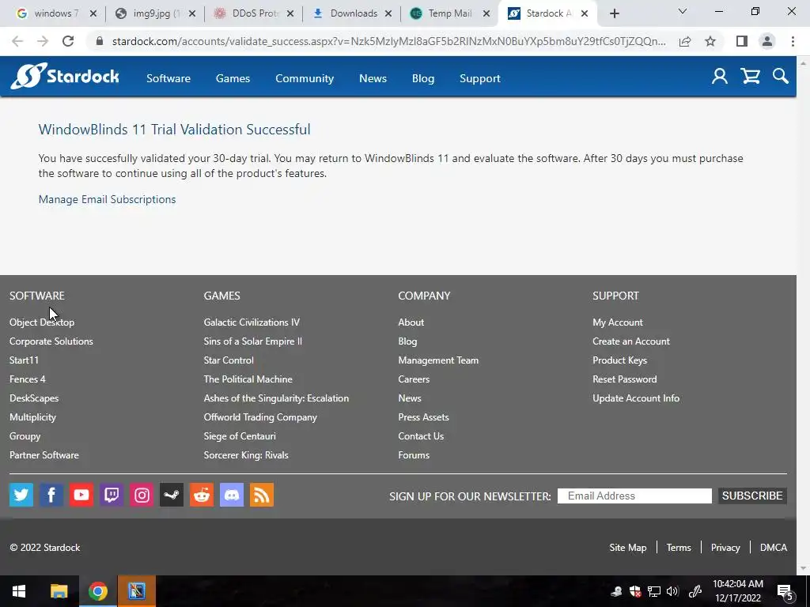Open WindowBlinds app in taskbar
Viewport: 810px width, 607px height.
click(137, 591)
